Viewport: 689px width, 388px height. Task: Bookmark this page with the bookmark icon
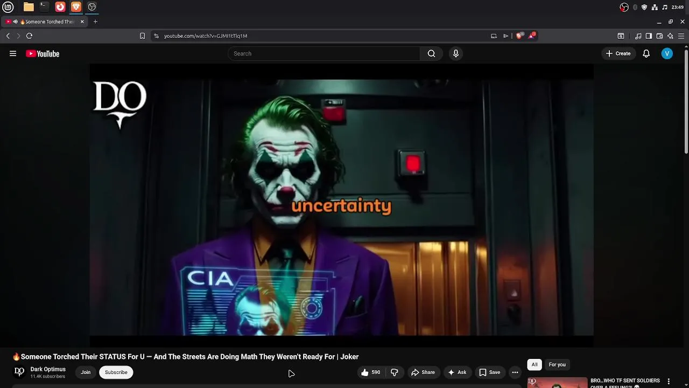point(142,36)
